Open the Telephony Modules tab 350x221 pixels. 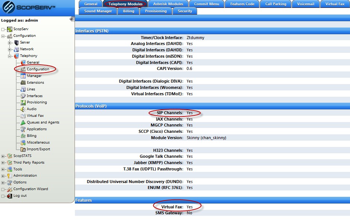125,4
